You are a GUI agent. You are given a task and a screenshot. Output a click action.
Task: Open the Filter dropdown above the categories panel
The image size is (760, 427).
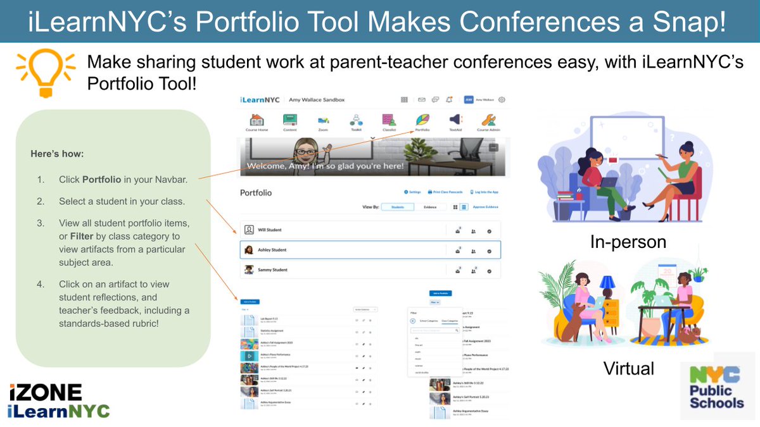pos(434,302)
